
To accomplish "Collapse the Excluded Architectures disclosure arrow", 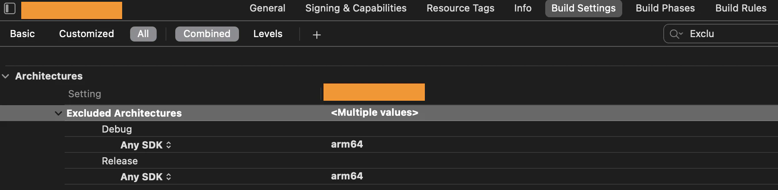I will pyautogui.click(x=58, y=114).
